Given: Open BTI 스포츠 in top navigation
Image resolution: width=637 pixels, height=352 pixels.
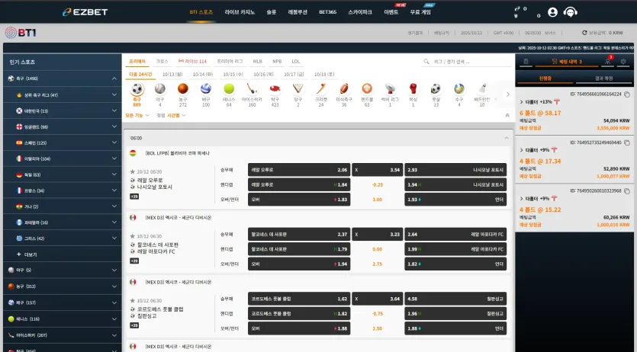Looking at the screenshot, I should [x=201, y=12].
